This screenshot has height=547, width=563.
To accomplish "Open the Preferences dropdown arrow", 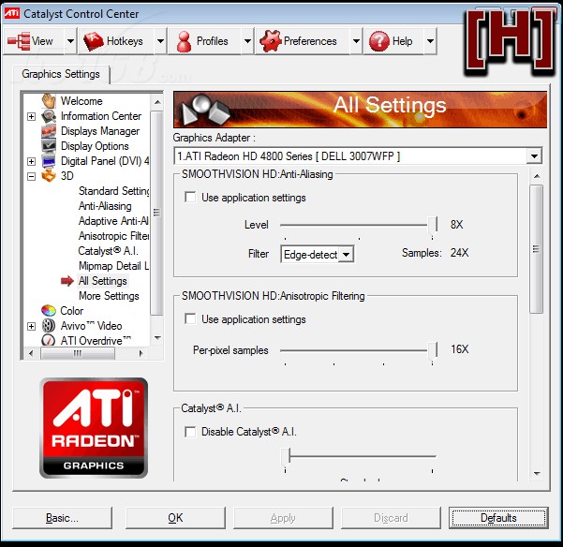I will [x=356, y=41].
